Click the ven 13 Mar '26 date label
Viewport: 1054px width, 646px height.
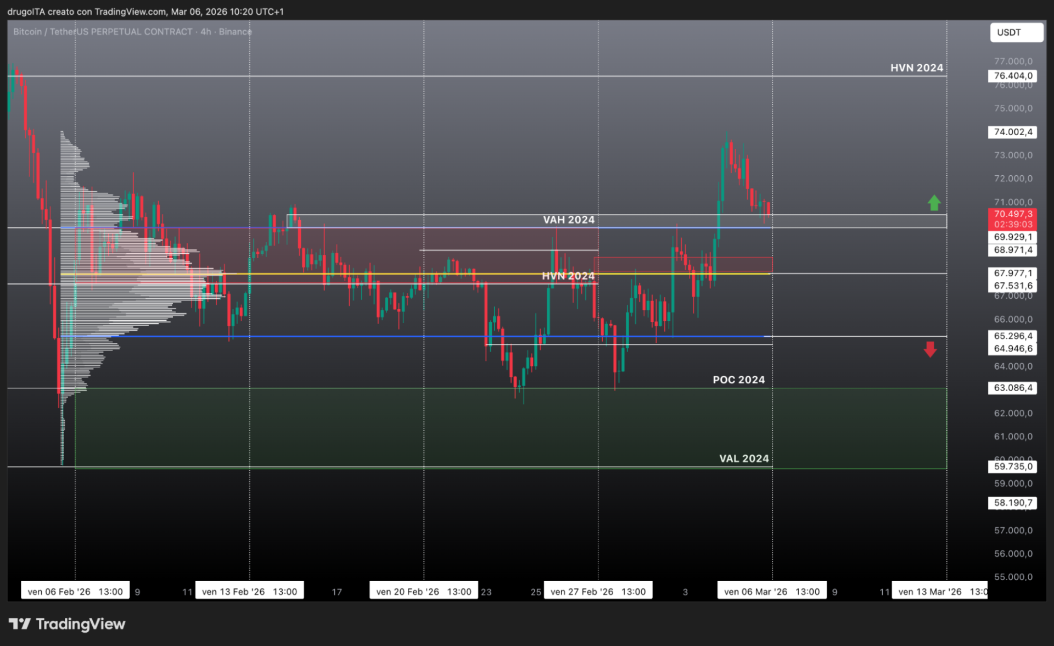click(x=940, y=592)
